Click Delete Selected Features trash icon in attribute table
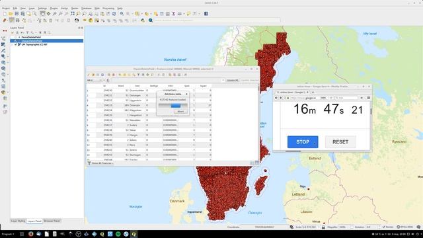The image size is (423, 238). (x=114, y=75)
